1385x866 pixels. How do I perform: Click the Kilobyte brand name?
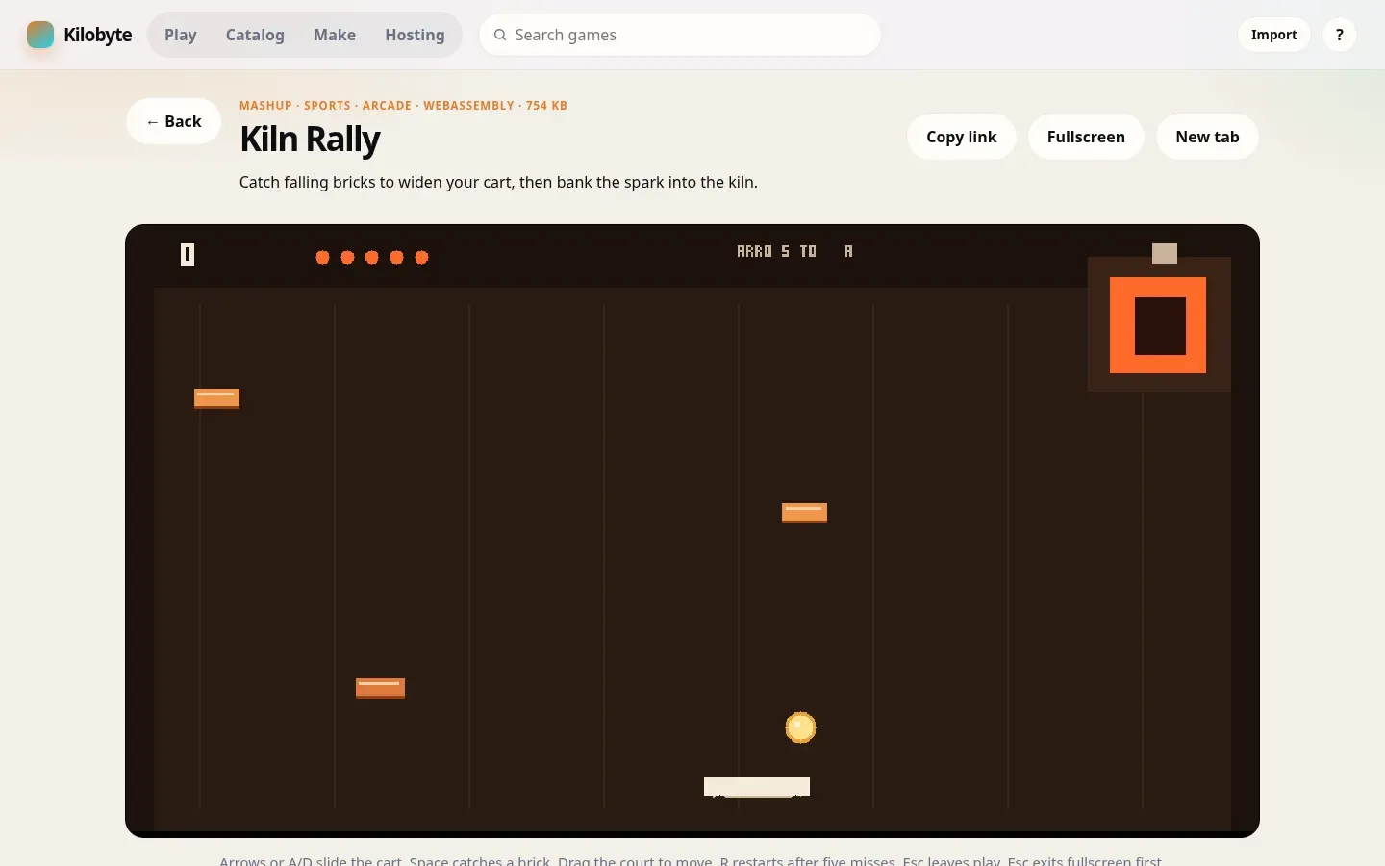[x=97, y=35]
